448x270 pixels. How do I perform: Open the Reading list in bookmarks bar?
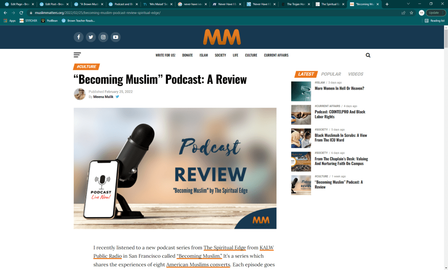click(x=434, y=21)
